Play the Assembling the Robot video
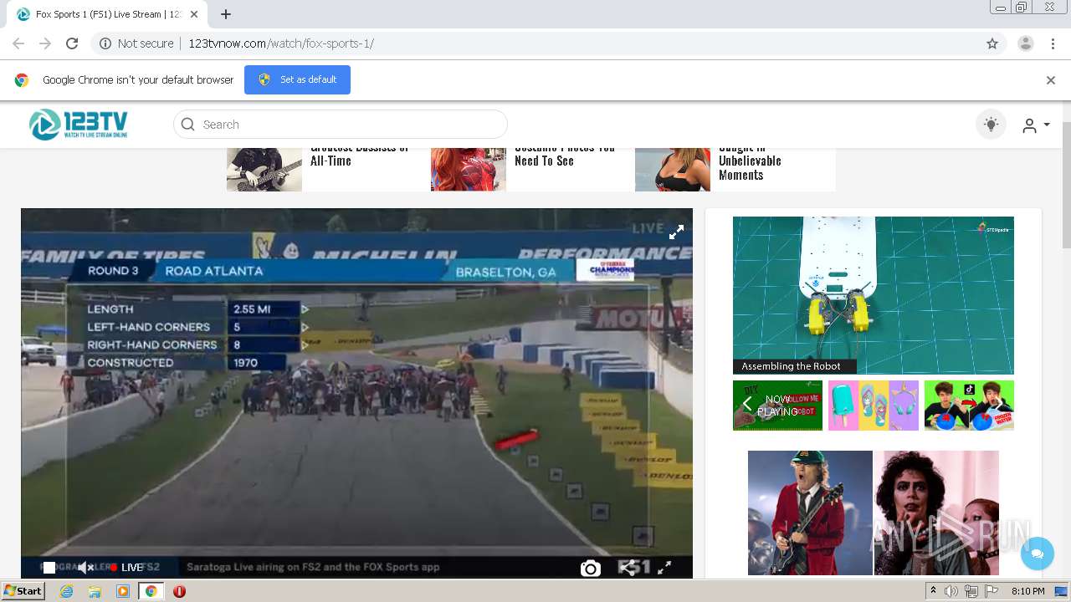The height and width of the screenshot is (602, 1071). (873, 295)
